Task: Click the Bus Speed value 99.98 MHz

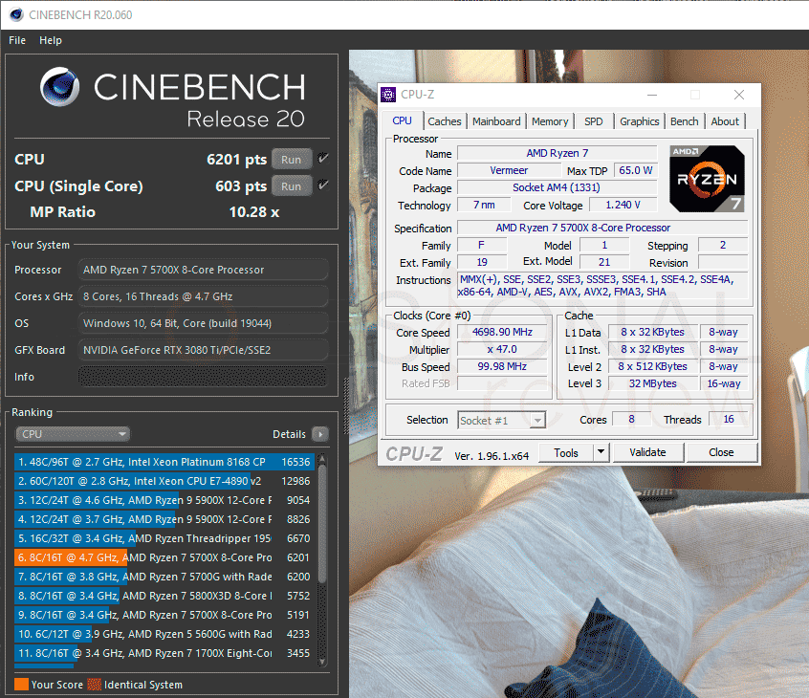Action: [x=502, y=366]
